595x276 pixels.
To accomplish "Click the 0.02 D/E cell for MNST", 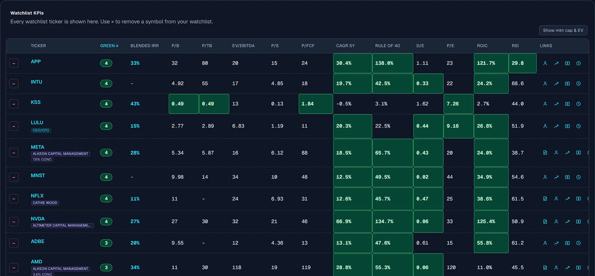I will pos(428,177).
